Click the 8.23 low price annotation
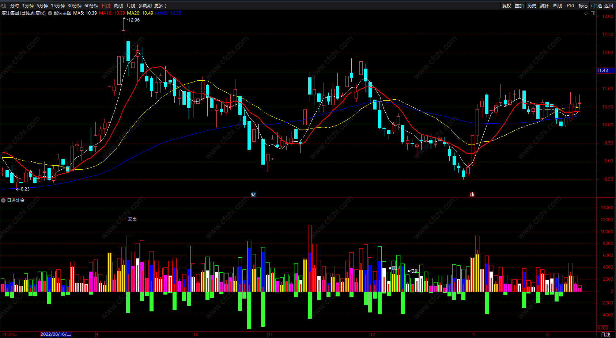This screenshot has width=616, height=338. point(25,189)
